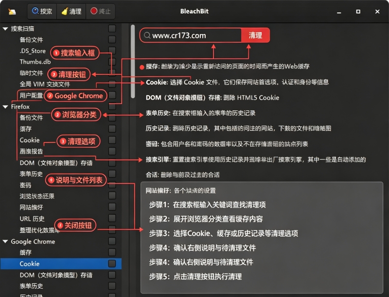Collapse the Google Chrome tree group
This screenshot has height=297, width=389.
tap(5, 241)
